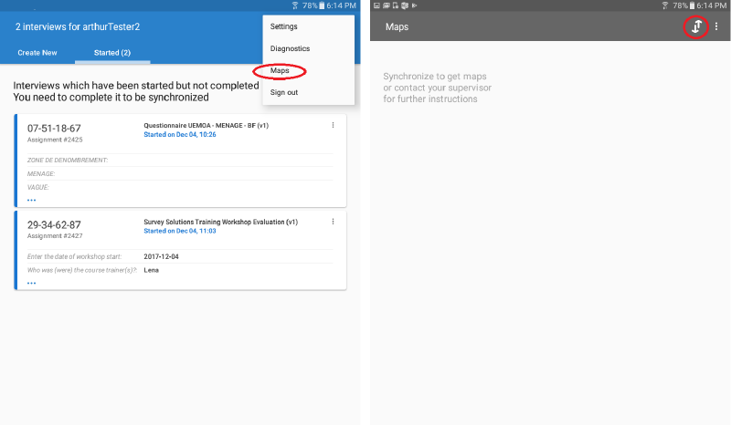Tap the Maps title in the toolbar
Viewport: 731px width, 425px height.
tap(397, 27)
